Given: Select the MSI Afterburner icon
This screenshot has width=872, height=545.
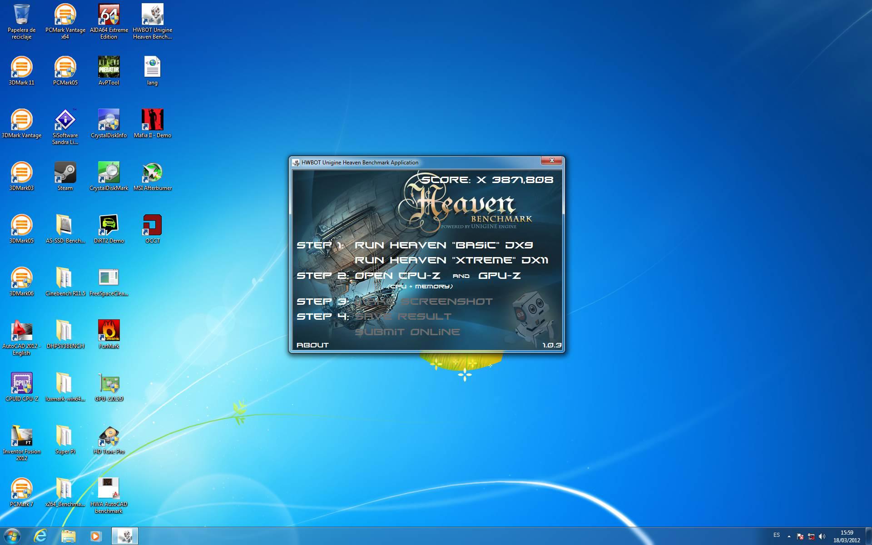Looking at the screenshot, I should pyautogui.click(x=153, y=176).
